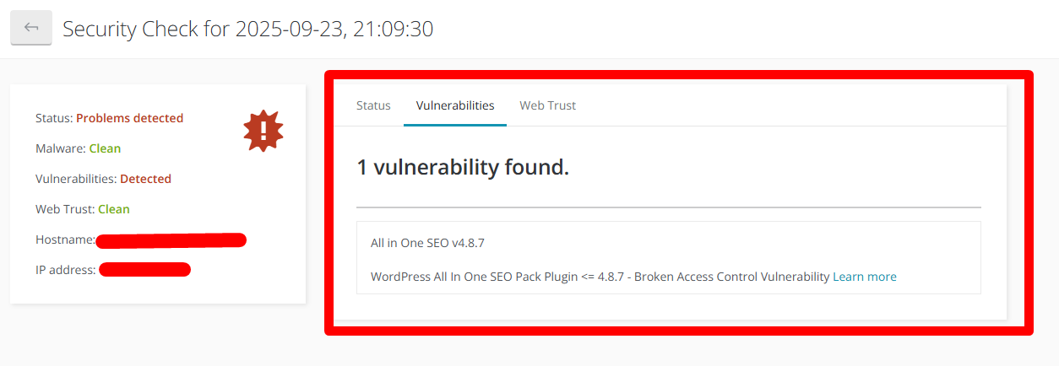Click the Security Check page title
Viewport: 1059px width, 366px height.
[248, 29]
